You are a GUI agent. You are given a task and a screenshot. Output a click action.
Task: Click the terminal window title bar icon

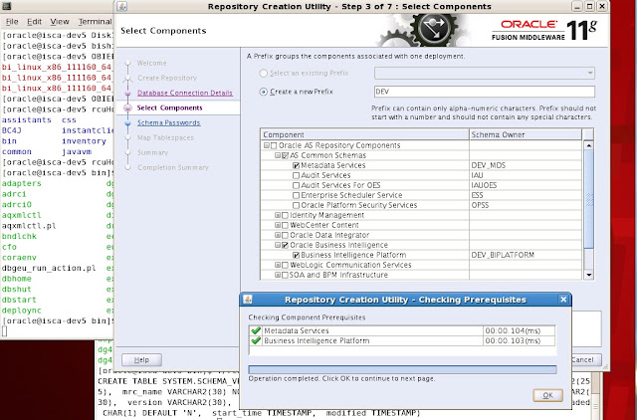coord(6,6)
